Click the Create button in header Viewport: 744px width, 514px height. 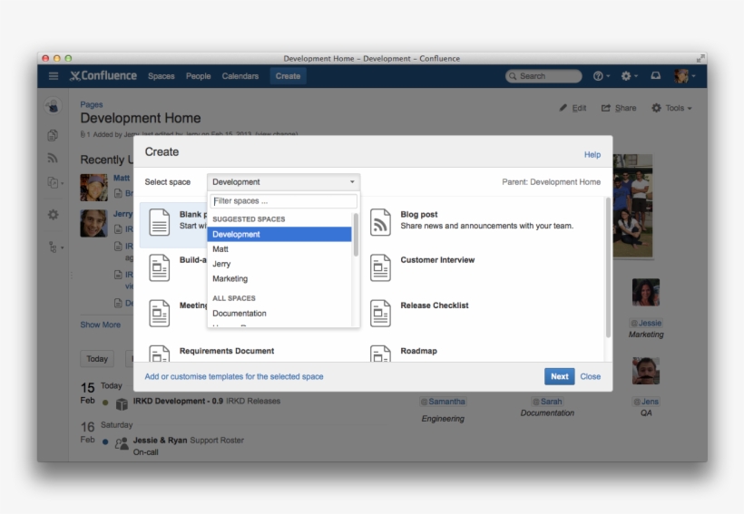coord(288,76)
